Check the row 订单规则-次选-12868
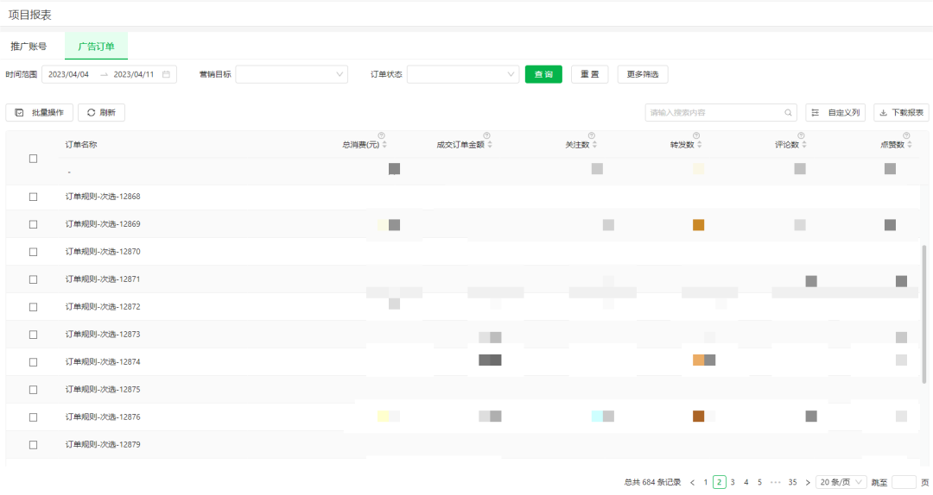 point(34,197)
